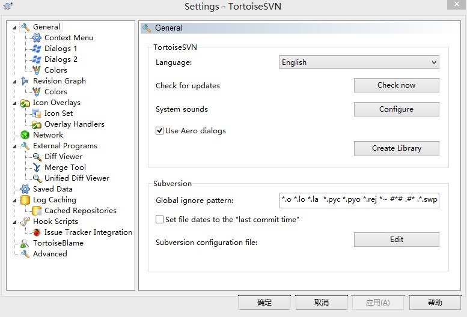
Task: Select Diff Viewer text in tree
Action: coord(64,157)
